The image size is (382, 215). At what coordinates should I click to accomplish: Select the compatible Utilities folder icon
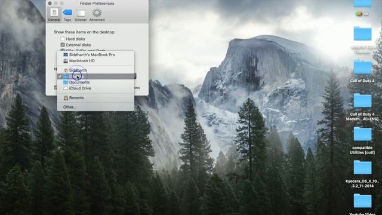(362, 134)
